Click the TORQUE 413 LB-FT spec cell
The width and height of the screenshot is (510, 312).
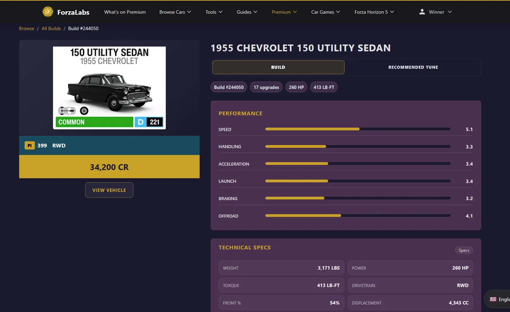281,285
